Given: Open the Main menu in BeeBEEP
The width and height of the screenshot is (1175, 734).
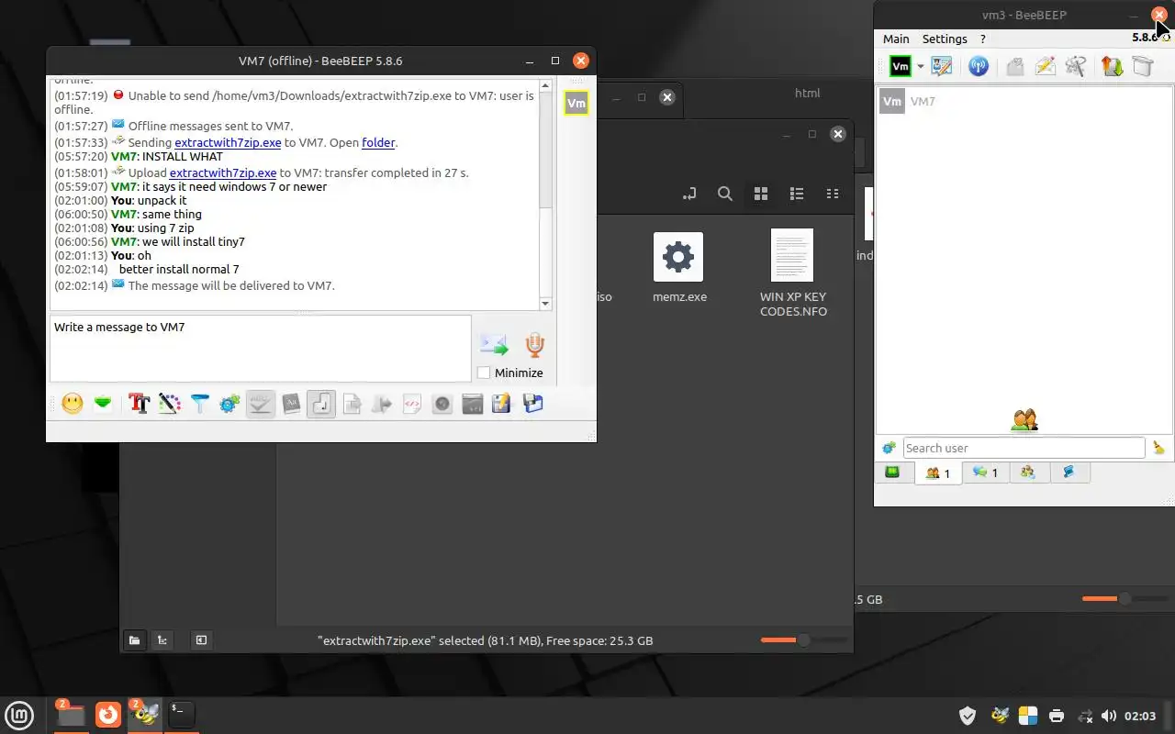Looking at the screenshot, I should click(896, 39).
